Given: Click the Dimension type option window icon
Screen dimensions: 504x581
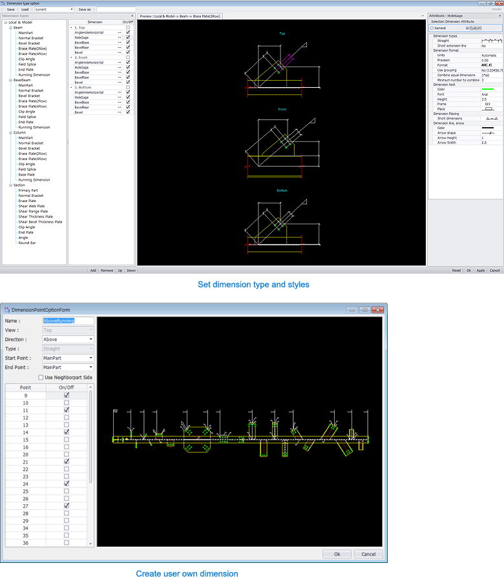Looking at the screenshot, I should (x=3, y=3).
